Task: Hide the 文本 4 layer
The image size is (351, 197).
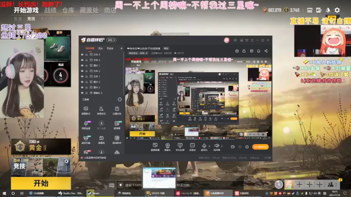Action: point(82,54)
